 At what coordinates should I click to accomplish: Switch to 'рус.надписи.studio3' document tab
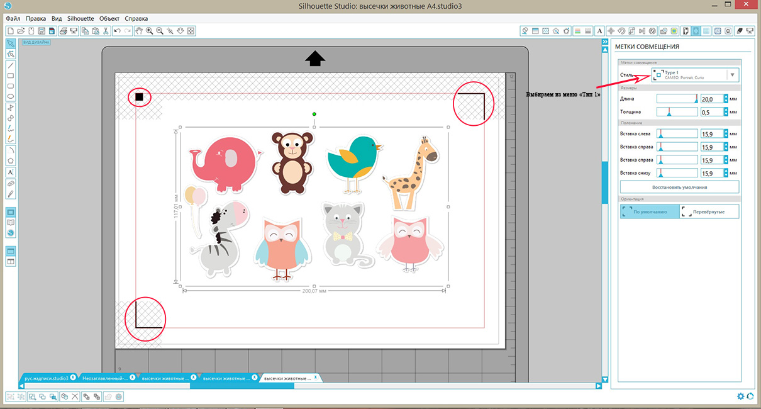(x=45, y=378)
